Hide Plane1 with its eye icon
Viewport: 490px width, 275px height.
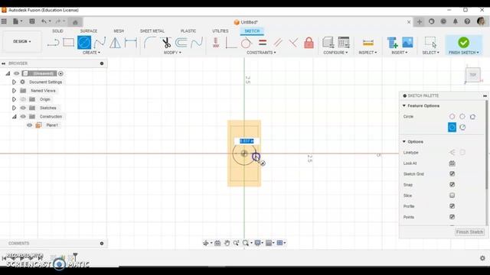point(29,125)
